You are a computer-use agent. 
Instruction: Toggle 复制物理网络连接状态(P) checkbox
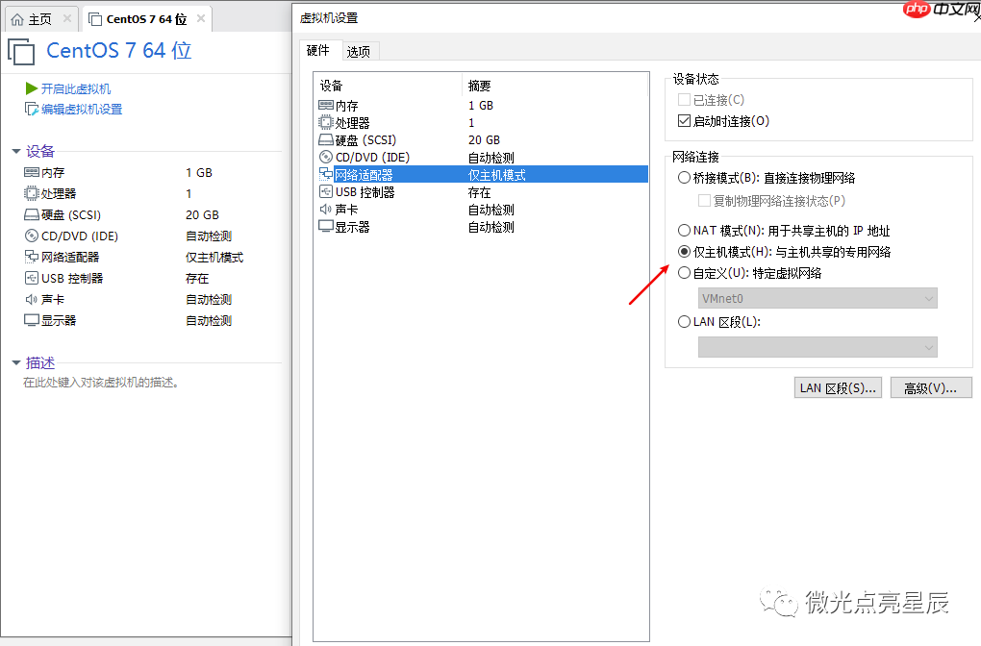[704, 201]
